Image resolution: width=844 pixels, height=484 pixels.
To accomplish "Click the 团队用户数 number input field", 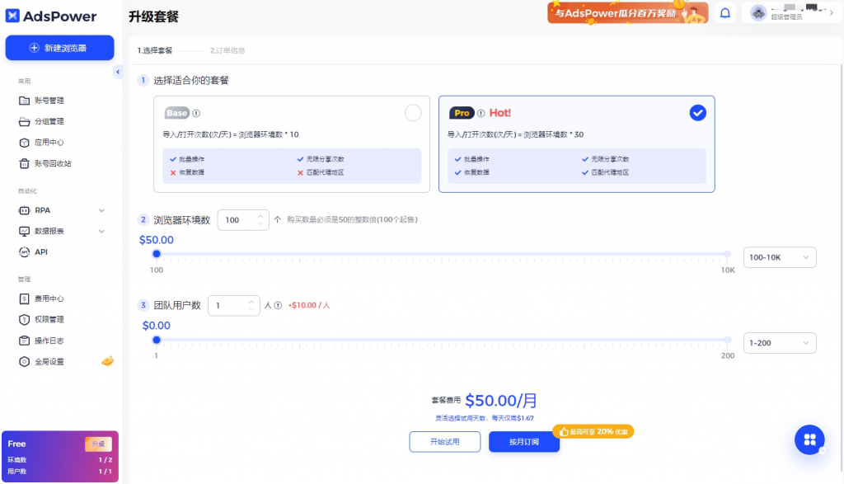I will point(227,305).
